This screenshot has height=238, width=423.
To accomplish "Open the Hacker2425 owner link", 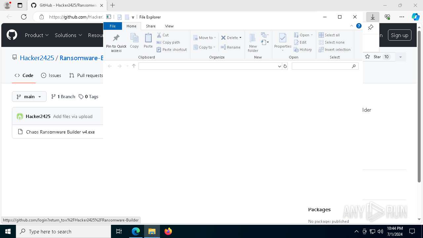I will click(x=37, y=58).
